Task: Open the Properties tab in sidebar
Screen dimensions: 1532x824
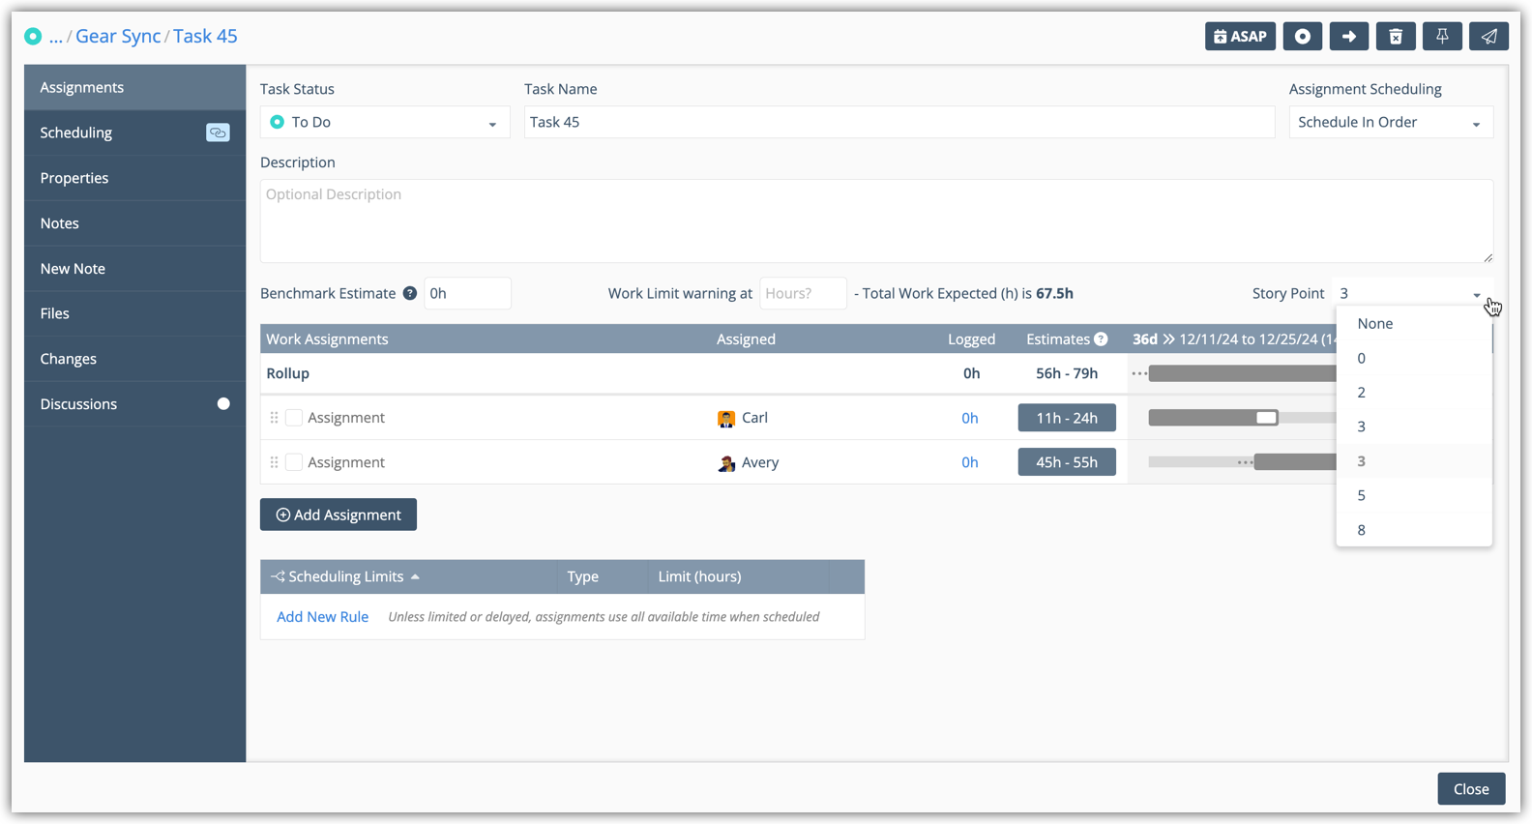Action: tap(74, 178)
